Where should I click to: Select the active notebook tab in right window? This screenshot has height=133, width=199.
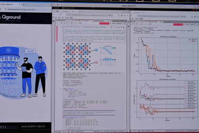click(152, 22)
